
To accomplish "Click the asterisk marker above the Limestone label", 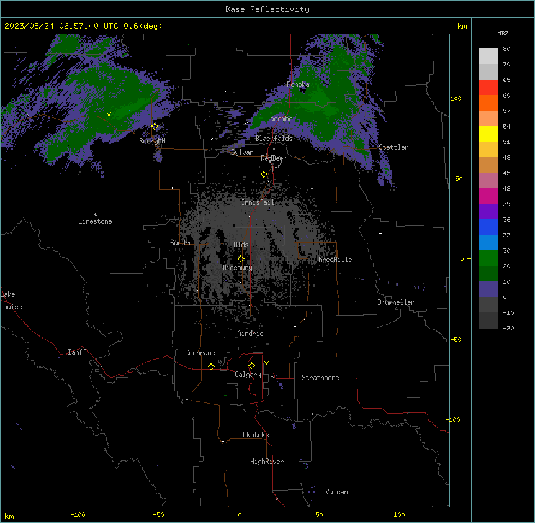I will point(95,215).
